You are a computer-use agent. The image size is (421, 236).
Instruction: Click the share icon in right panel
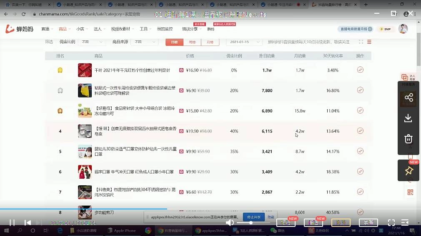pyautogui.click(x=408, y=97)
